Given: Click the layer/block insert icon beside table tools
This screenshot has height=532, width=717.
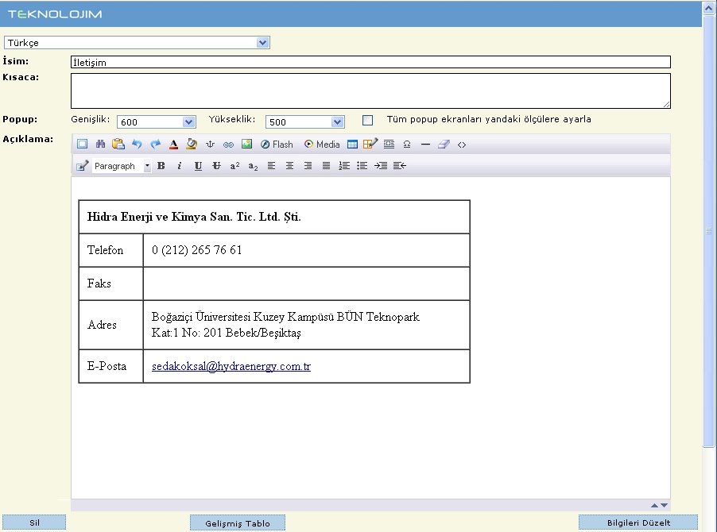Looking at the screenshot, I should click(x=389, y=145).
